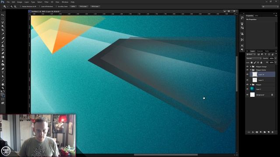Click the Create new group folder icon
The height and width of the screenshot is (157, 280).
tap(265, 132)
